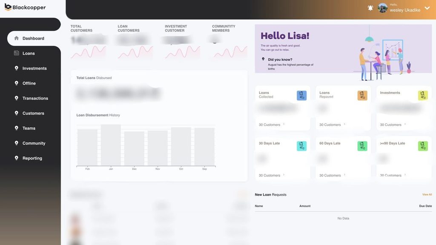Click chevron arrow in Loans Collected card

click(284, 124)
